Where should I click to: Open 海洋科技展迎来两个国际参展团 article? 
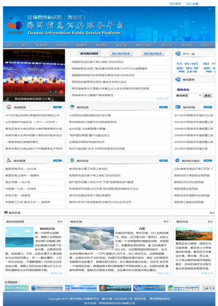click(89, 195)
